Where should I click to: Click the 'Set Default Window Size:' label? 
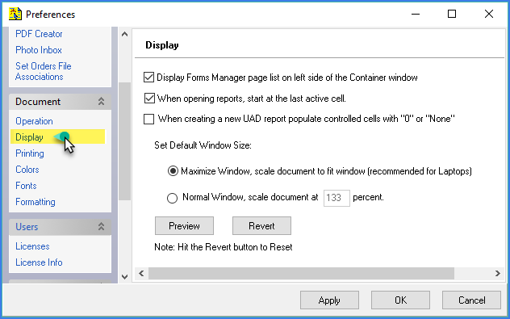point(203,145)
